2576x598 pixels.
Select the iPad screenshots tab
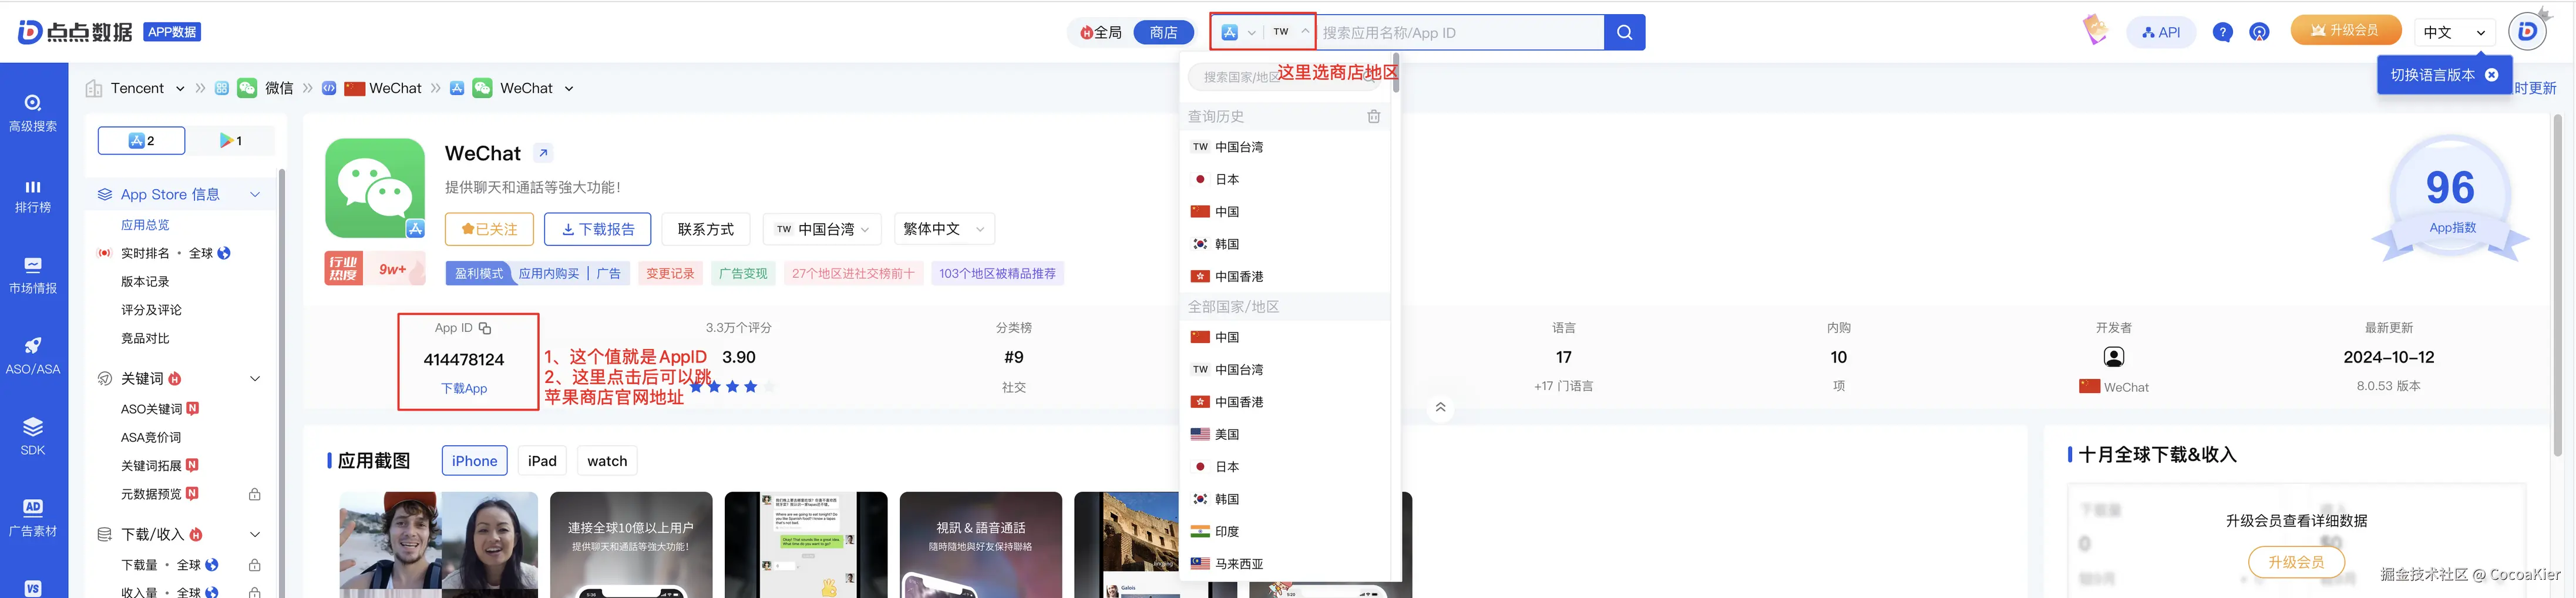pyautogui.click(x=542, y=460)
